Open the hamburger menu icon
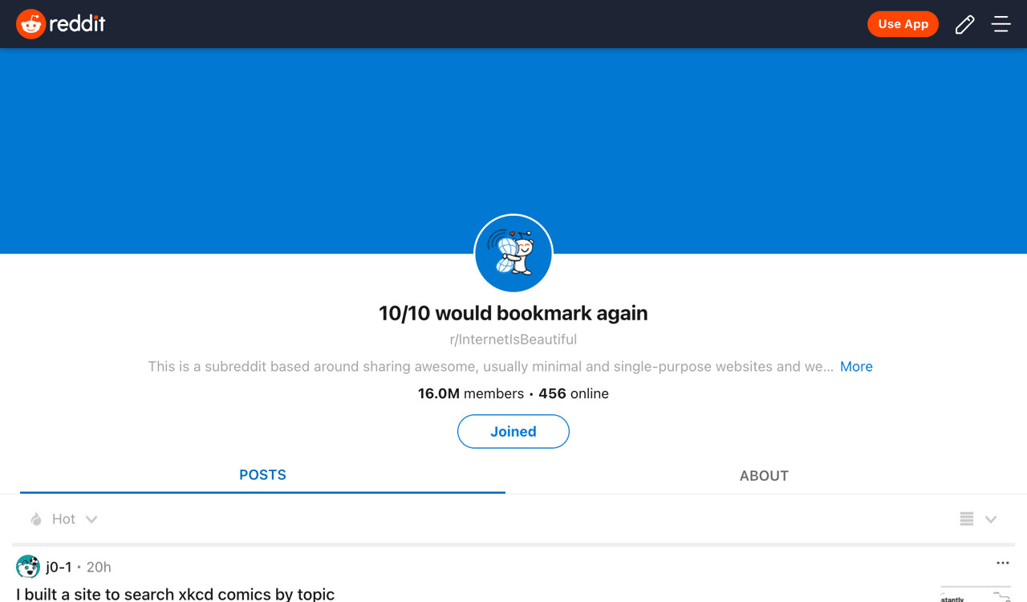 (1001, 24)
